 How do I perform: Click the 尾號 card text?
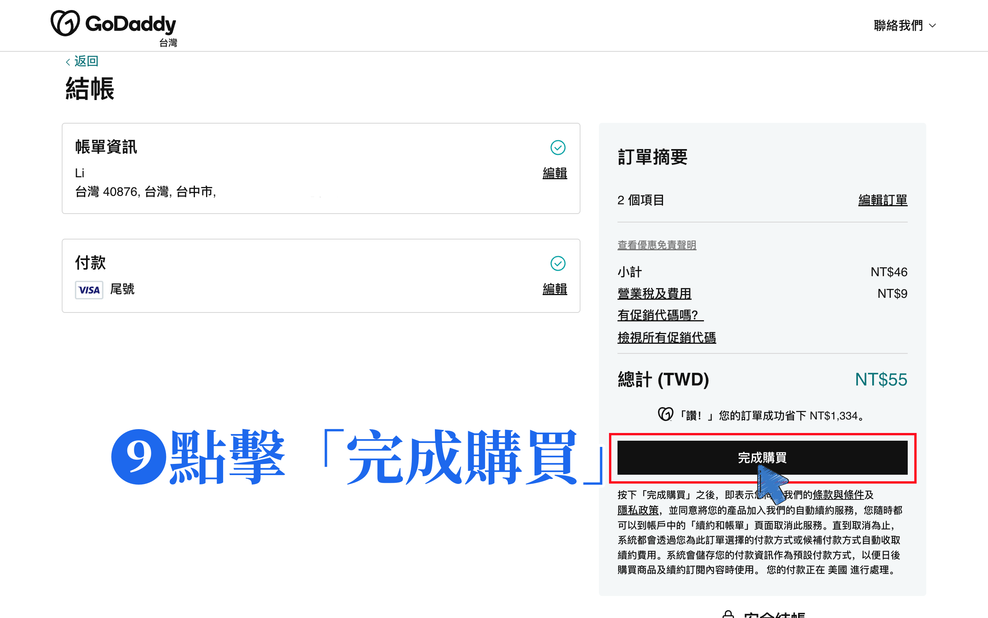coord(122,289)
